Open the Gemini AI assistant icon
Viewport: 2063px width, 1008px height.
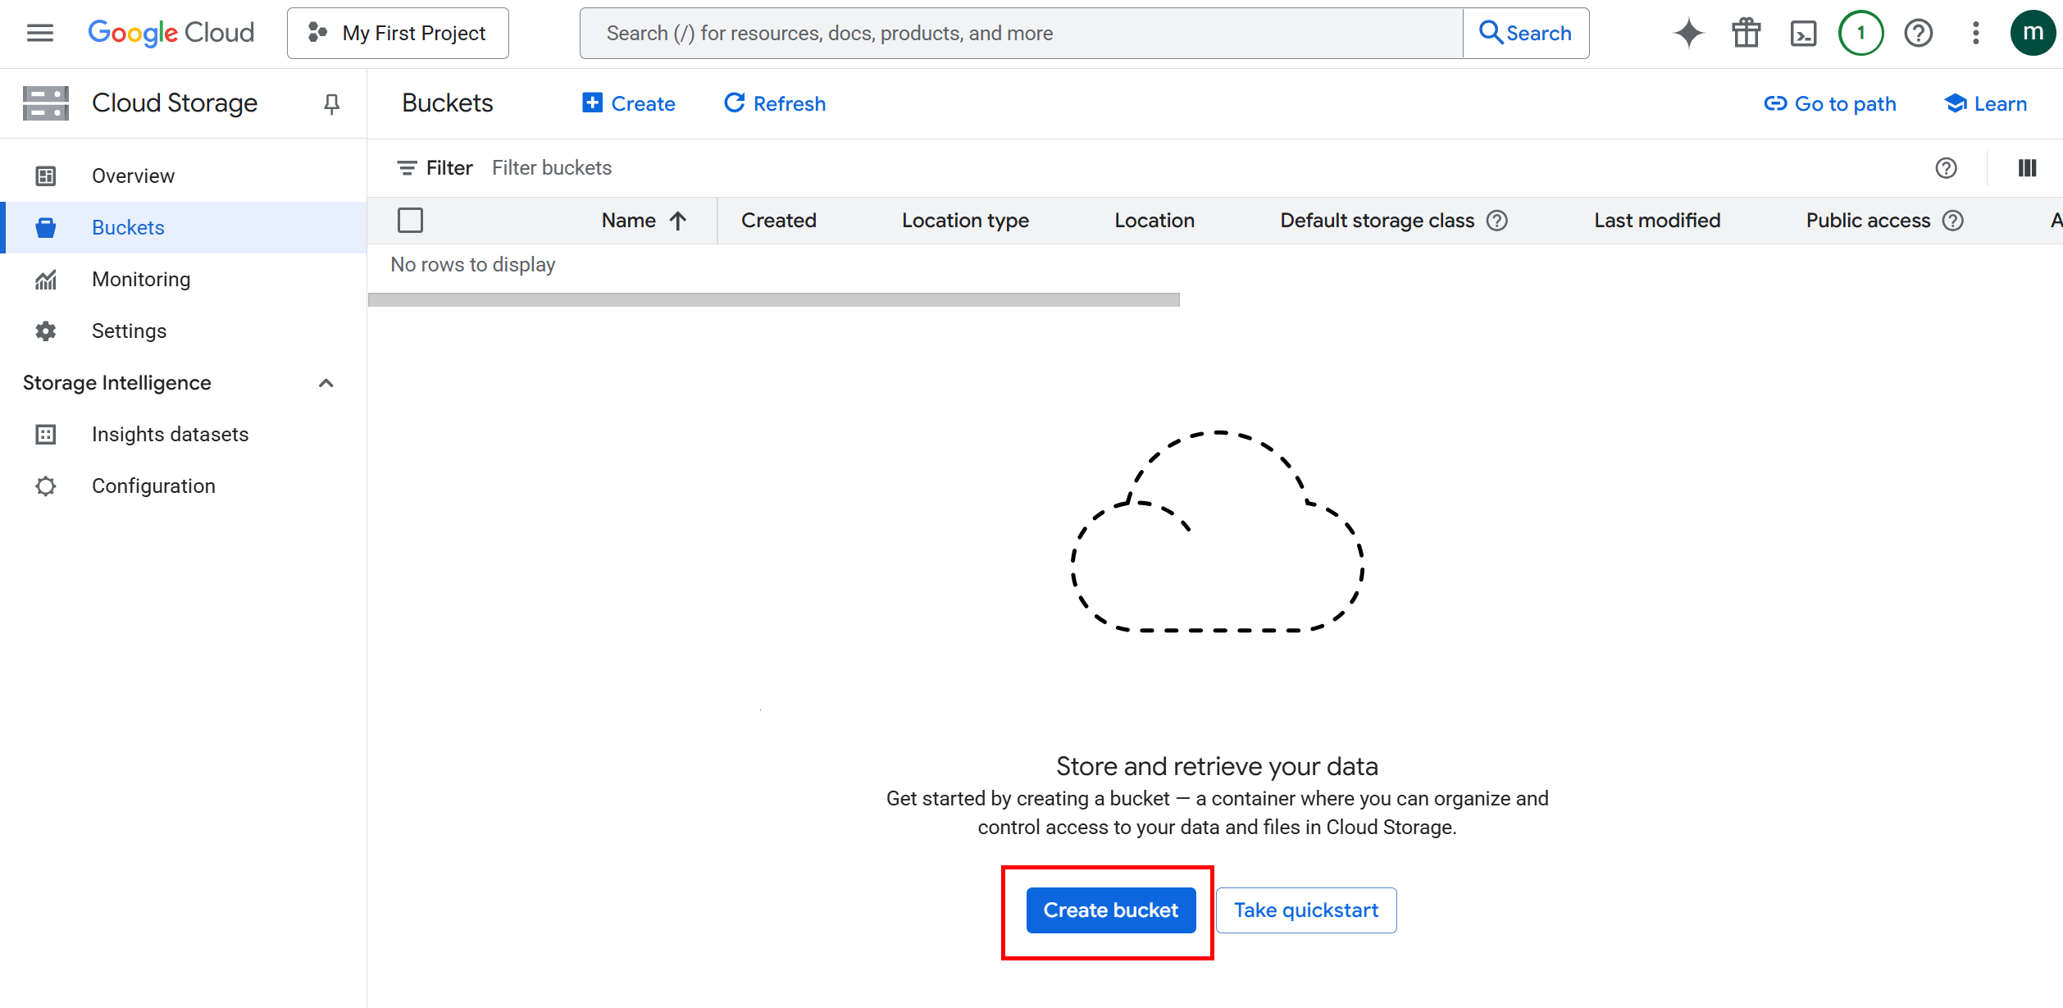tap(1688, 33)
